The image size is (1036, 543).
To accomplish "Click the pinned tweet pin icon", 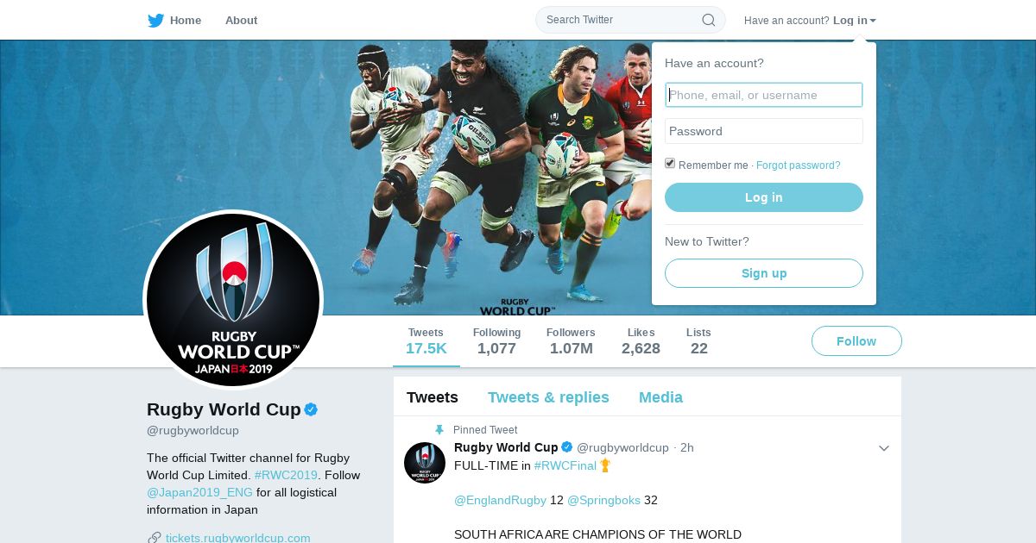I will pos(439,429).
